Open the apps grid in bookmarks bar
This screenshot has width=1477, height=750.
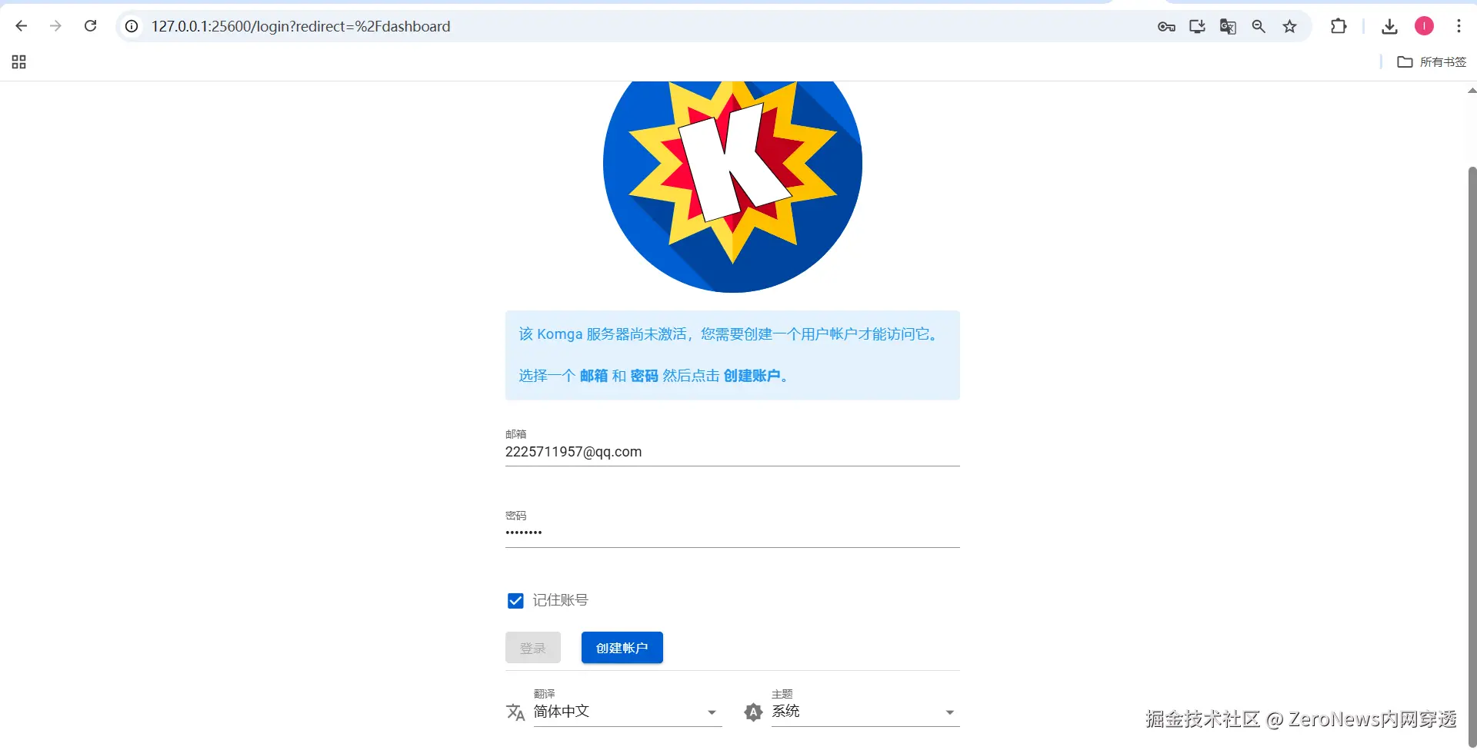(x=19, y=62)
